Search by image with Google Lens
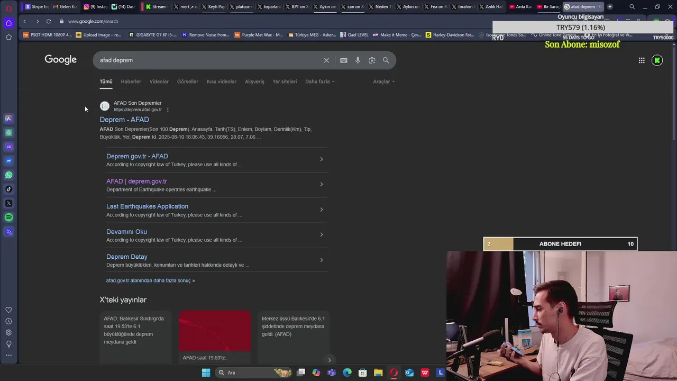677x381 pixels. (372, 60)
